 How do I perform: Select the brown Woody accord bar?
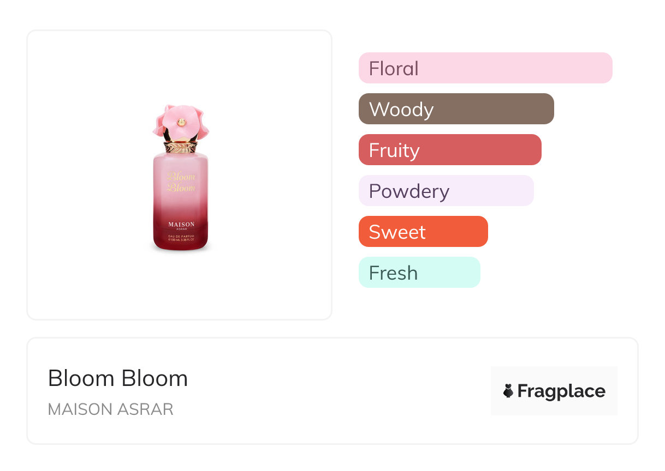(x=456, y=109)
